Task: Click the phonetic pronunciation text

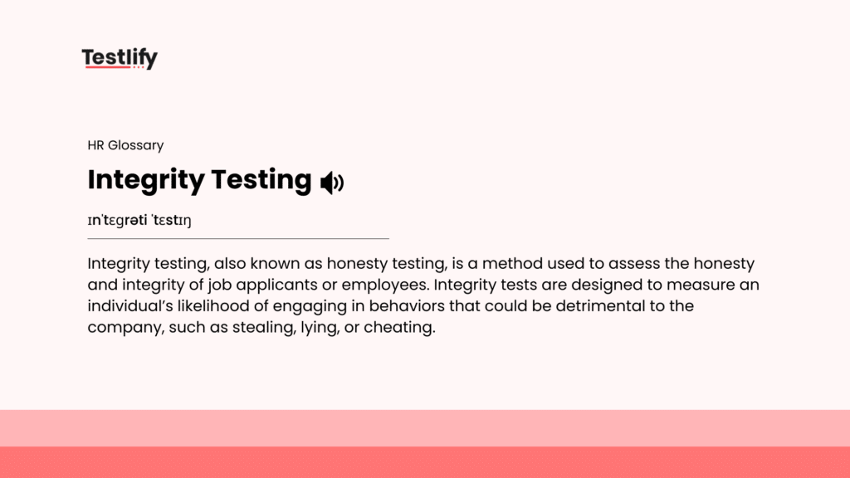Action: (139, 220)
